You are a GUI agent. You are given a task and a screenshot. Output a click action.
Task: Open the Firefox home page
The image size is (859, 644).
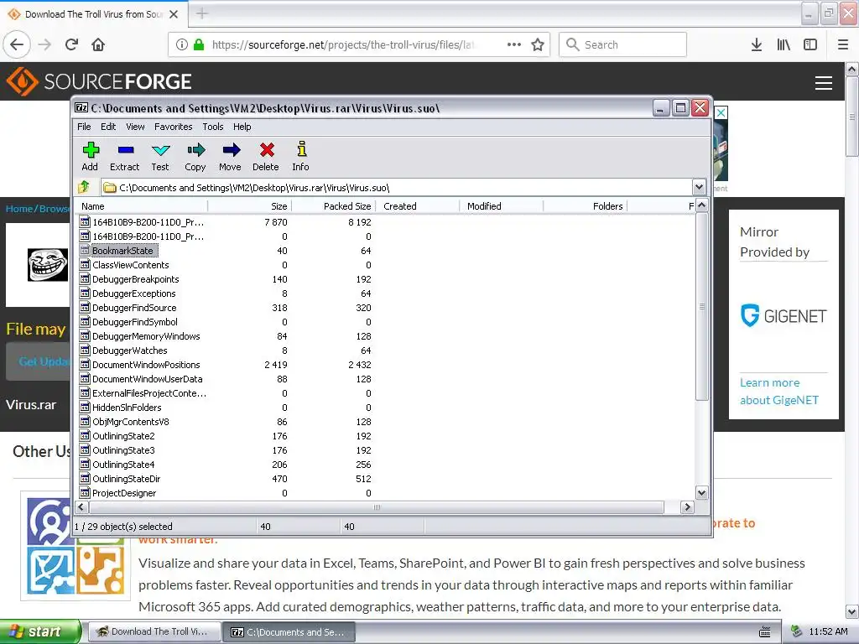point(98,44)
